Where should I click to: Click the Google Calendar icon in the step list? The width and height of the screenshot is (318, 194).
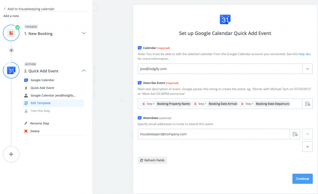(26, 80)
